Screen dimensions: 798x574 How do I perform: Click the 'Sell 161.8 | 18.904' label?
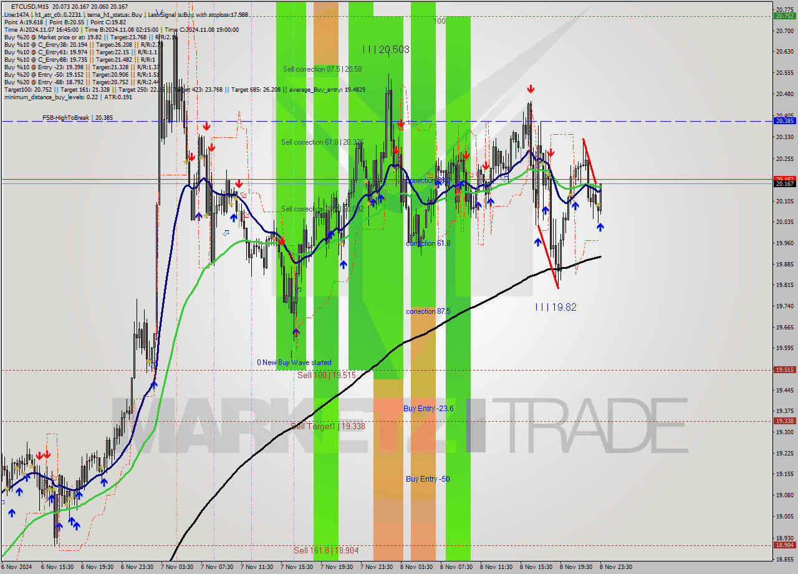pos(326,550)
